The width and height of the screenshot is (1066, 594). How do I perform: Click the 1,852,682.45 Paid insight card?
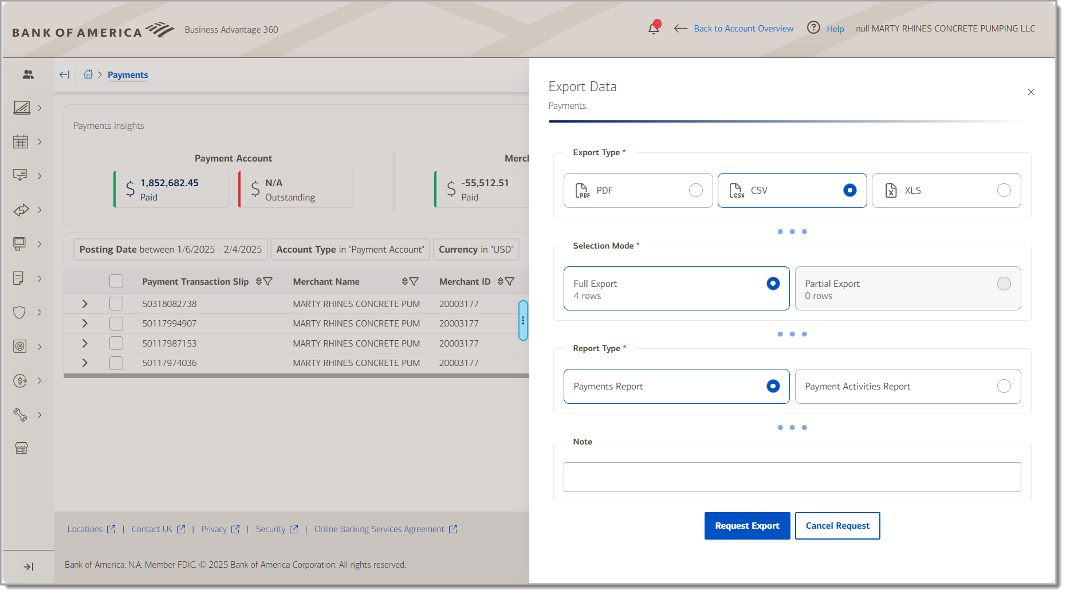pyautogui.click(x=171, y=189)
